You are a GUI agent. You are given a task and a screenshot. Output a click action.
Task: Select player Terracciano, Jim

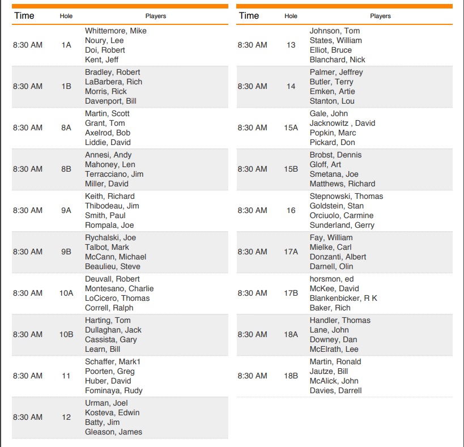tap(114, 174)
